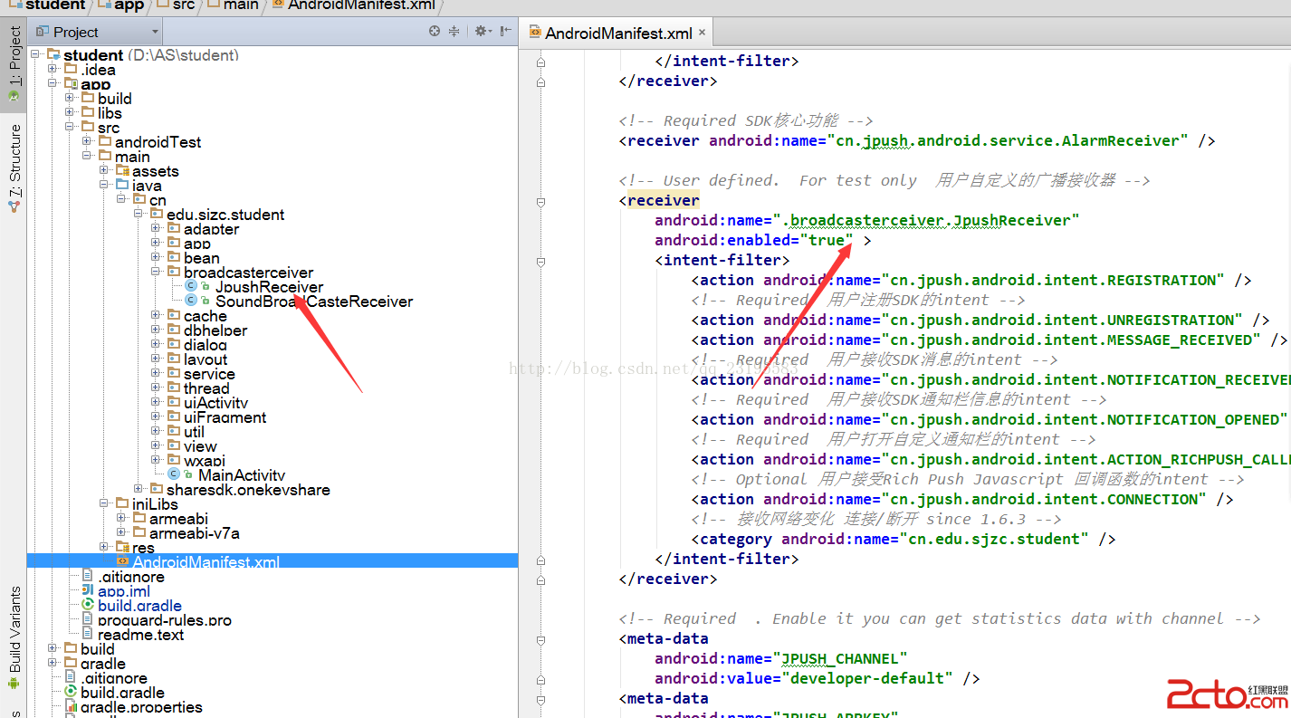Image resolution: width=1291 pixels, height=718 pixels.
Task: Select the JpushReceiver class in tree
Action: (x=268, y=287)
